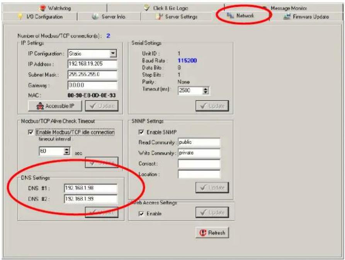Click Update in IP Settings
Screen dimensions: 345x260
tap(102, 106)
